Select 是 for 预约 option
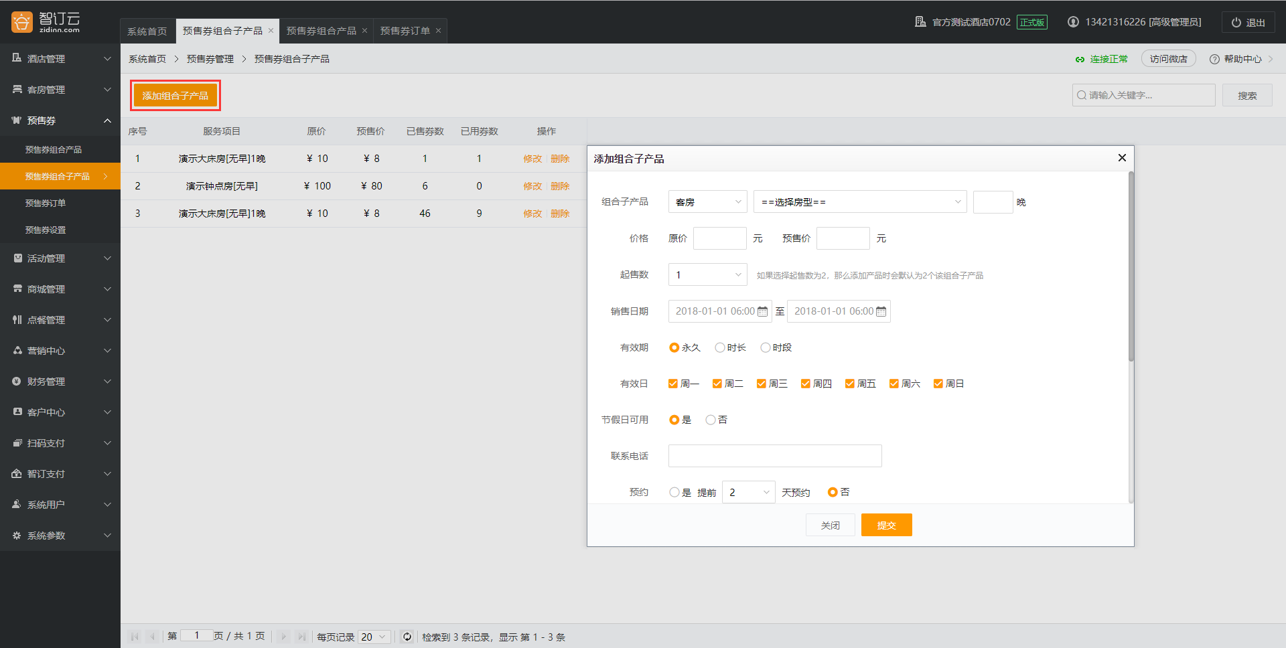This screenshot has height=648, width=1286. [674, 492]
